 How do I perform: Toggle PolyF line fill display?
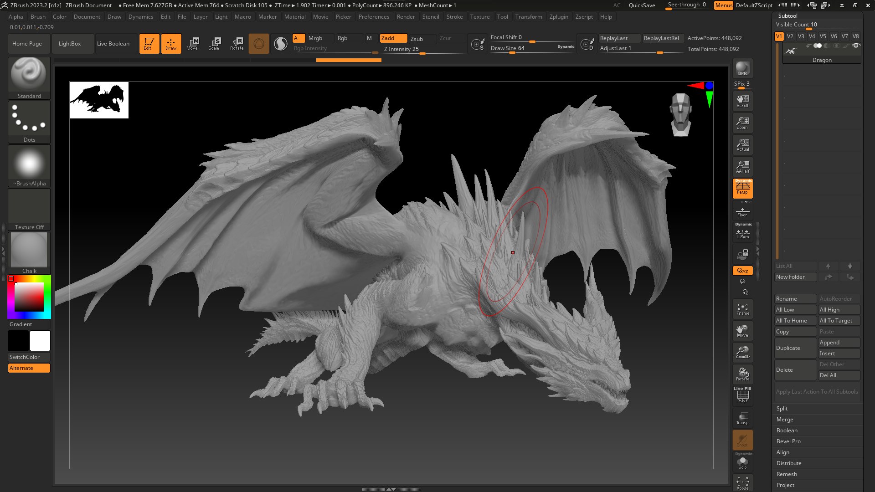coord(742,395)
